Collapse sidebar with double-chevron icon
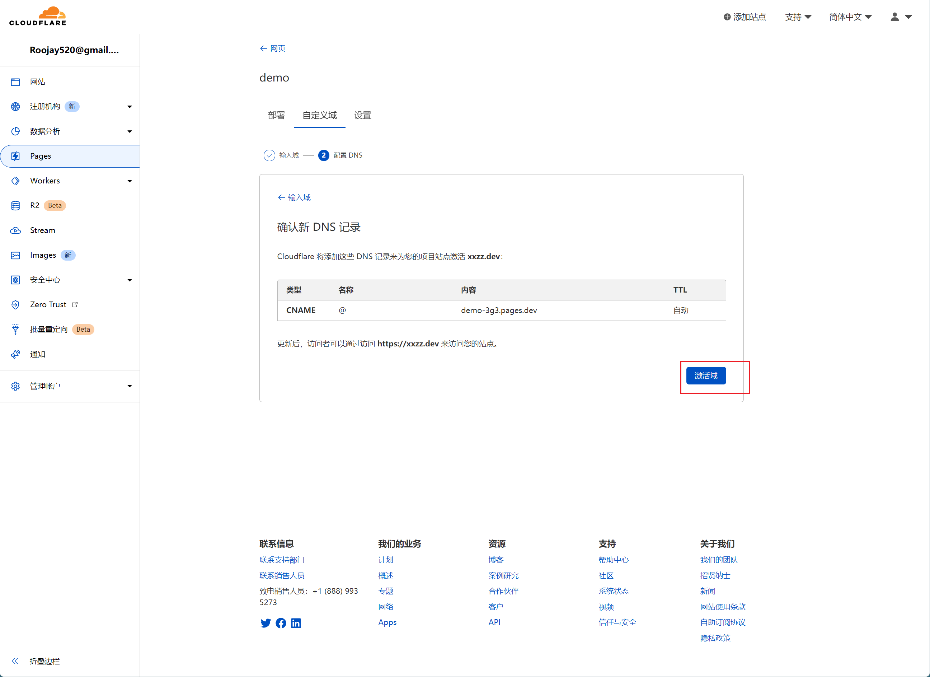 (15, 661)
